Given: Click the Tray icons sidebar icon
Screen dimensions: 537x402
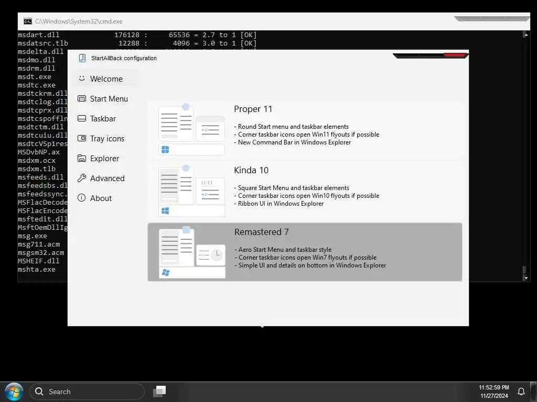Looking at the screenshot, I should (81, 138).
